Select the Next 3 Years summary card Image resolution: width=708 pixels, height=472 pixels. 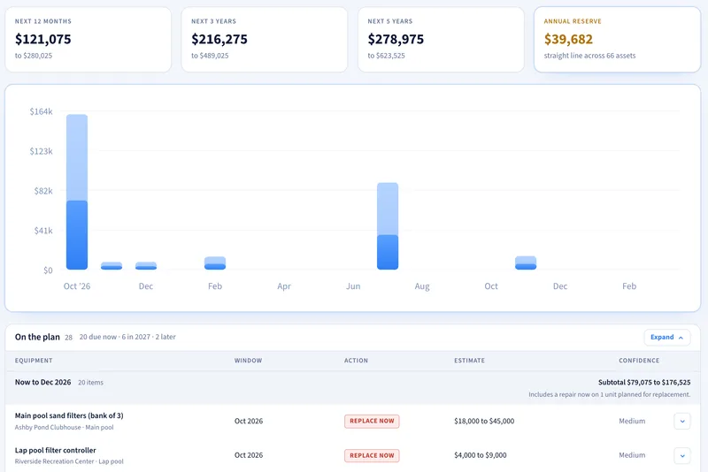[265, 39]
